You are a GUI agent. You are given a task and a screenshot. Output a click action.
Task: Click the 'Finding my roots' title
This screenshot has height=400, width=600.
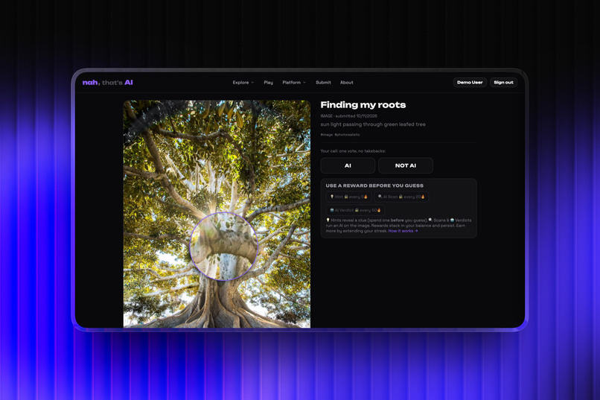click(363, 105)
